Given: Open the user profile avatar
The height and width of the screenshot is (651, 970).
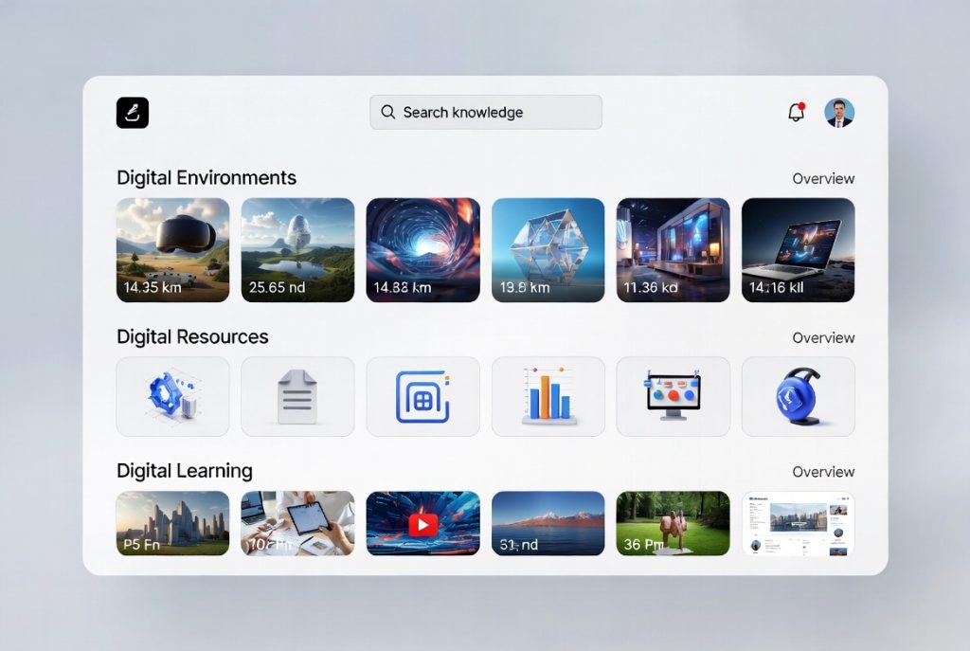Looking at the screenshot, I should click(x=839, y=113).
